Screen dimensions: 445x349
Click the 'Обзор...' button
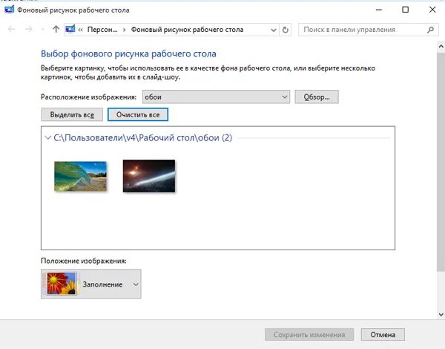(317, 97)
